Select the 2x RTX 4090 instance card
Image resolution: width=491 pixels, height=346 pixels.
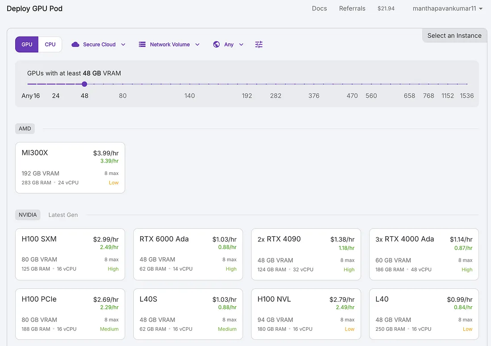click(306, 254)
